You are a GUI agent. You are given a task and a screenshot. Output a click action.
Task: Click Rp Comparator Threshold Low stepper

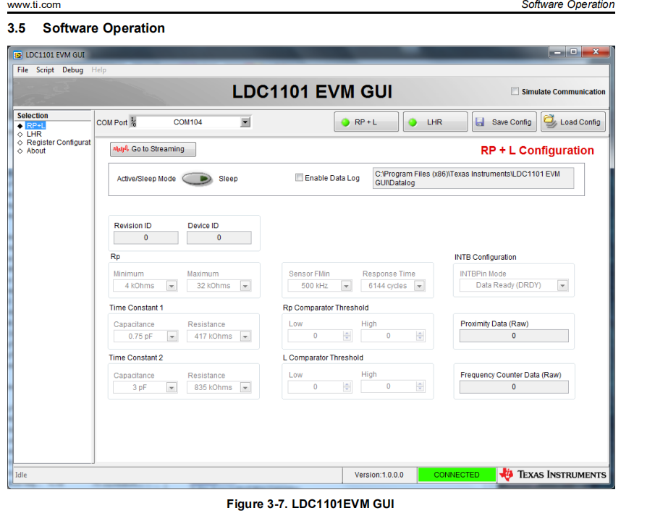(347, 336)
